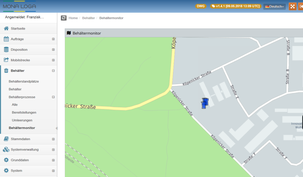Select the Behälter submenu entry

pos(15,89)
